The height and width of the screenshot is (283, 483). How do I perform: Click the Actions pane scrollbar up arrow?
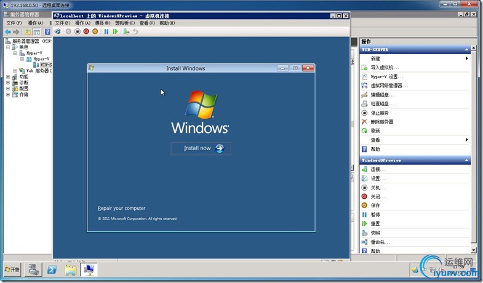(474, 47)
